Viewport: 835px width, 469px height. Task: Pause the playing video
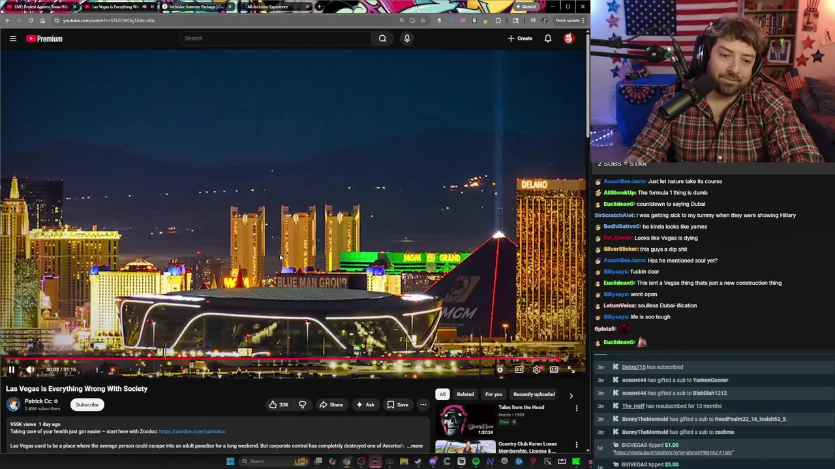[11, 369]
